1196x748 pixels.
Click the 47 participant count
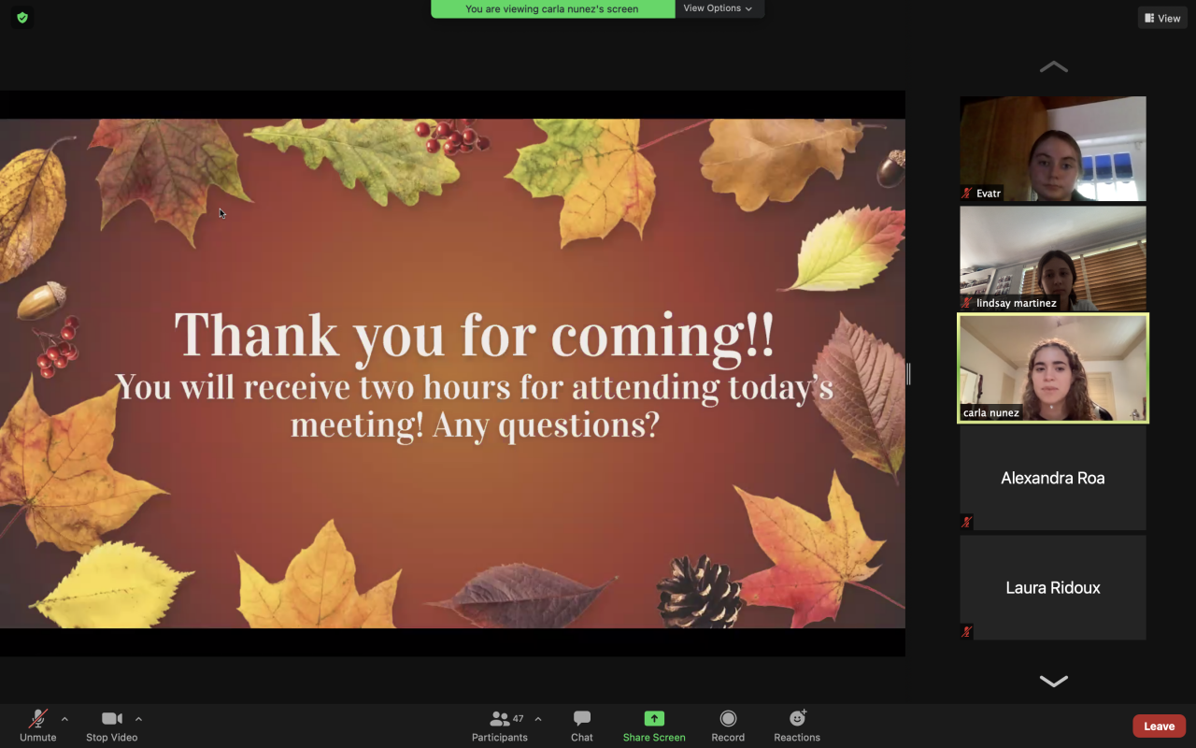pos(518,719)
